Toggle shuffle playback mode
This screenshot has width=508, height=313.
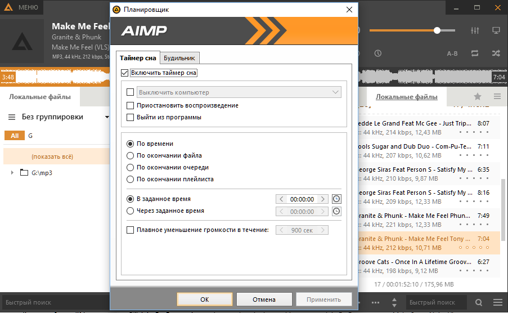(x=496, y=53)
